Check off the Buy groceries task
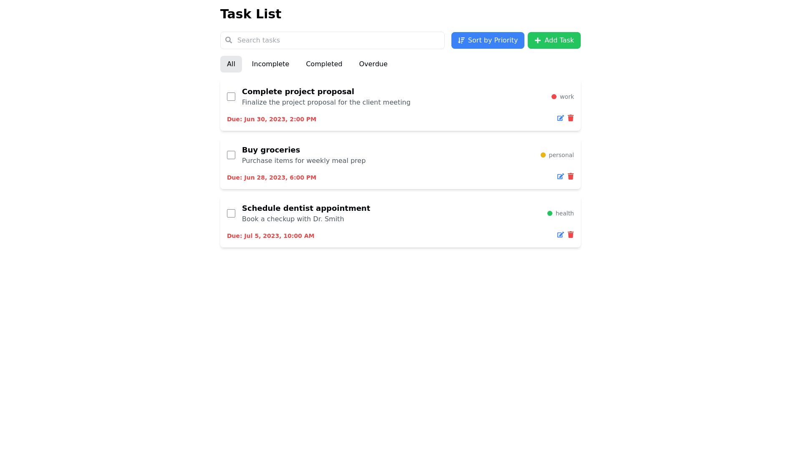Image resolution: width=801 pixels, height=450 pixels. click(231, 155)
